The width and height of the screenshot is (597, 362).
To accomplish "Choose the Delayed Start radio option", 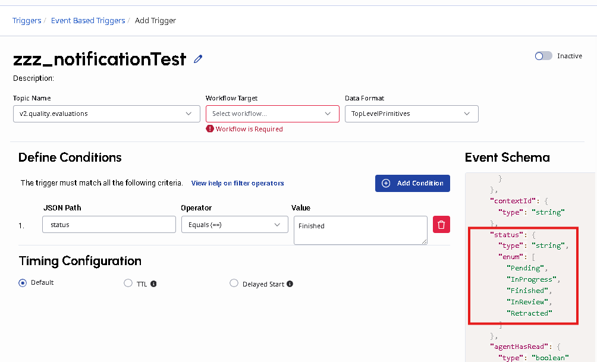I will [234, 284].
